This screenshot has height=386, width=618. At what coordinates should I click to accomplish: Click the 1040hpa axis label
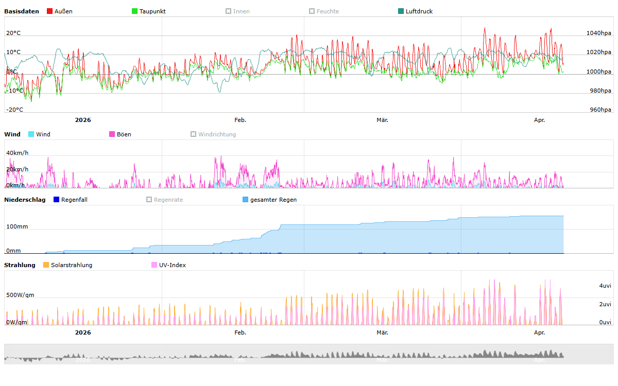tap(598, 33)
